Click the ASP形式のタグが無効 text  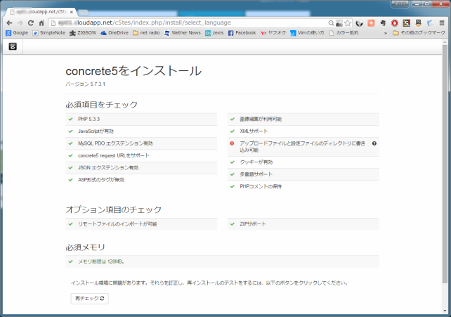pos(101,180)
